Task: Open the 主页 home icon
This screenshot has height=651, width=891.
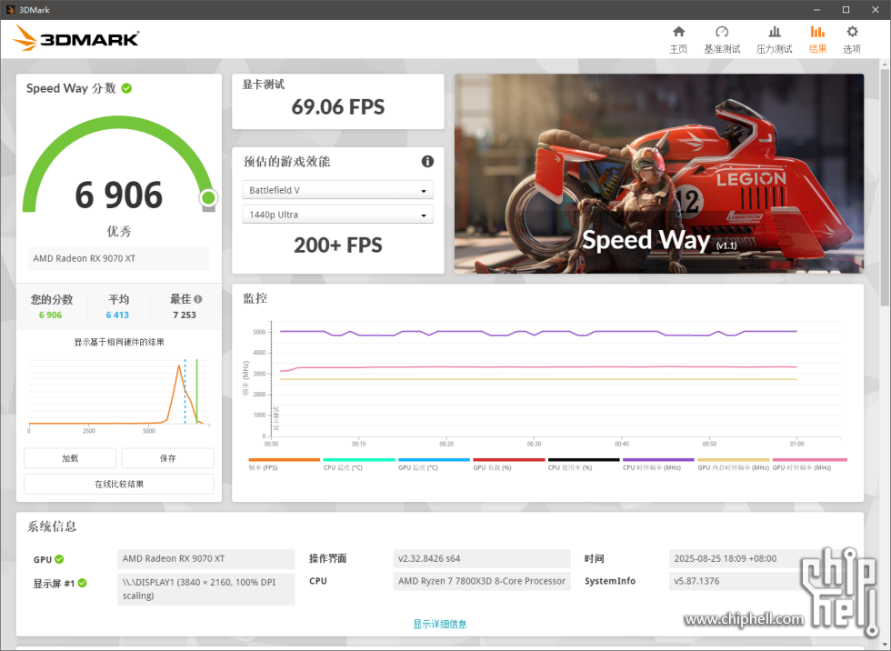Action: point(678,33)
